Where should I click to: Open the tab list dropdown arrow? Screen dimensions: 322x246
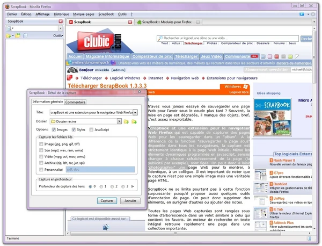tap(314, 22)
